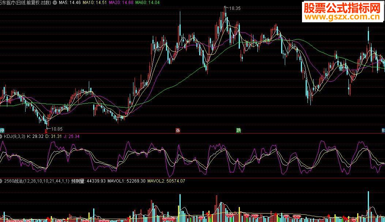Click the red S signal marker
The image size is (385, 222).
tap(46, 132)
